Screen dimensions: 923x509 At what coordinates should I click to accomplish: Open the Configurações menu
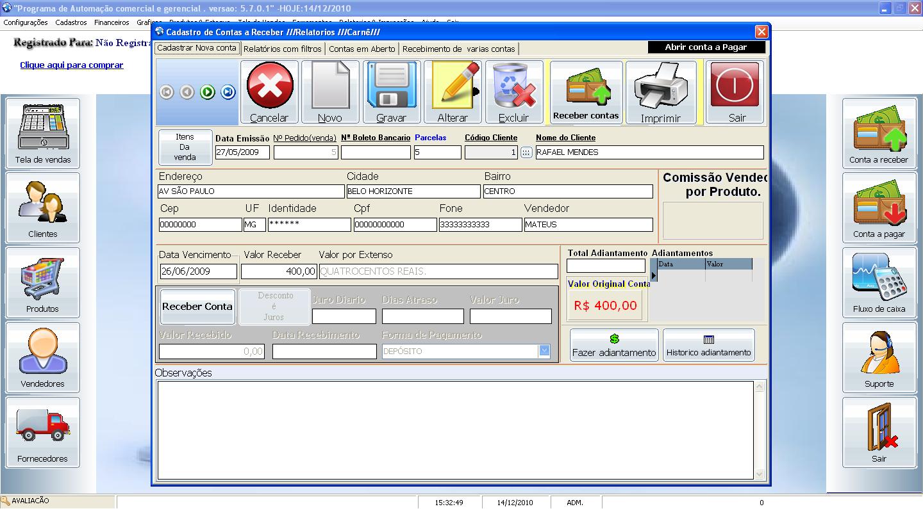click(x=26, y=22)
